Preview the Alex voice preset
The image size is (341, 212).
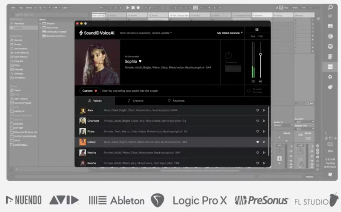coord(264,110)
